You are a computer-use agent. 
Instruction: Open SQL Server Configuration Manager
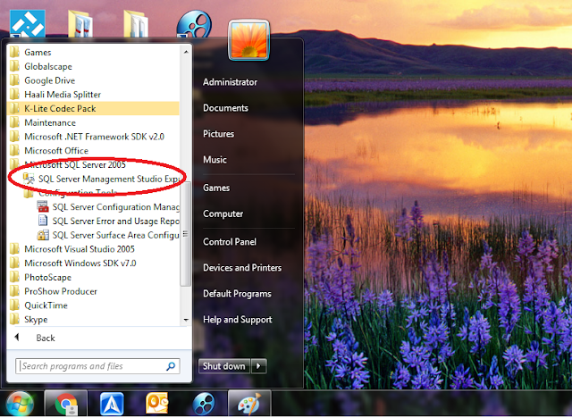pyautogui.click(x=107, y=207)
